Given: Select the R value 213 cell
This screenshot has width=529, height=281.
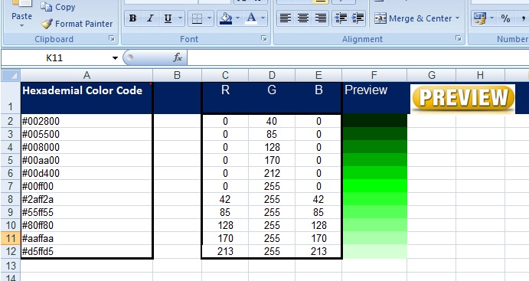Looking at the screenshot, I should coord(225,251).
